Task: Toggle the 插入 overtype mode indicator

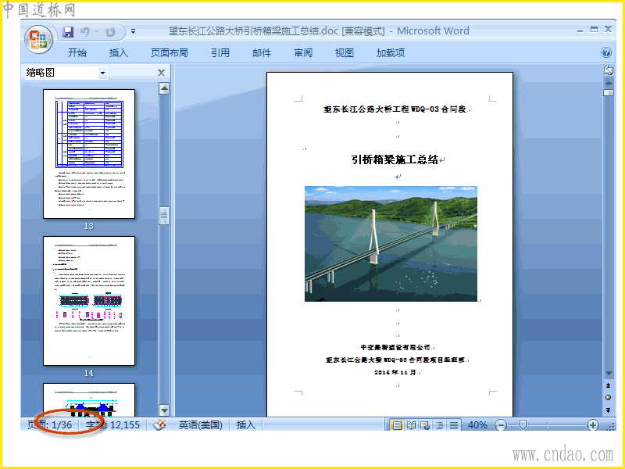Action: pyautogui.click(x=245, y=425)
